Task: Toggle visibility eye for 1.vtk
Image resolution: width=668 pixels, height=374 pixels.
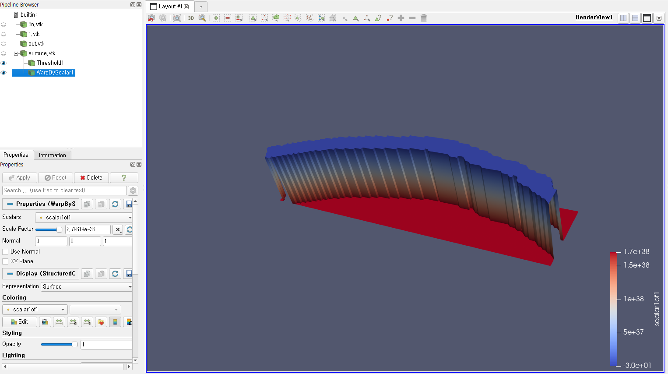Action: 4,34
